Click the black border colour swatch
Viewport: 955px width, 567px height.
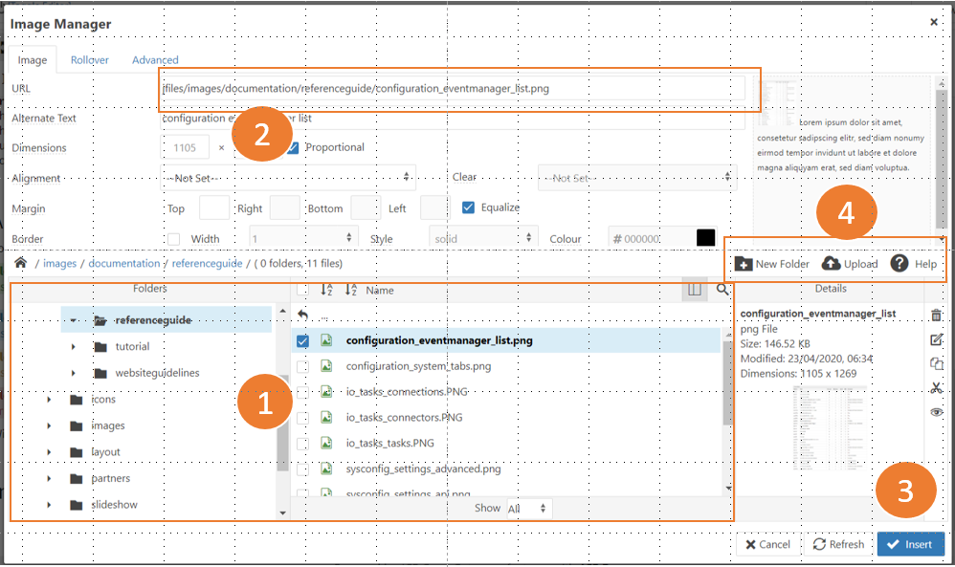click(706, 238)
